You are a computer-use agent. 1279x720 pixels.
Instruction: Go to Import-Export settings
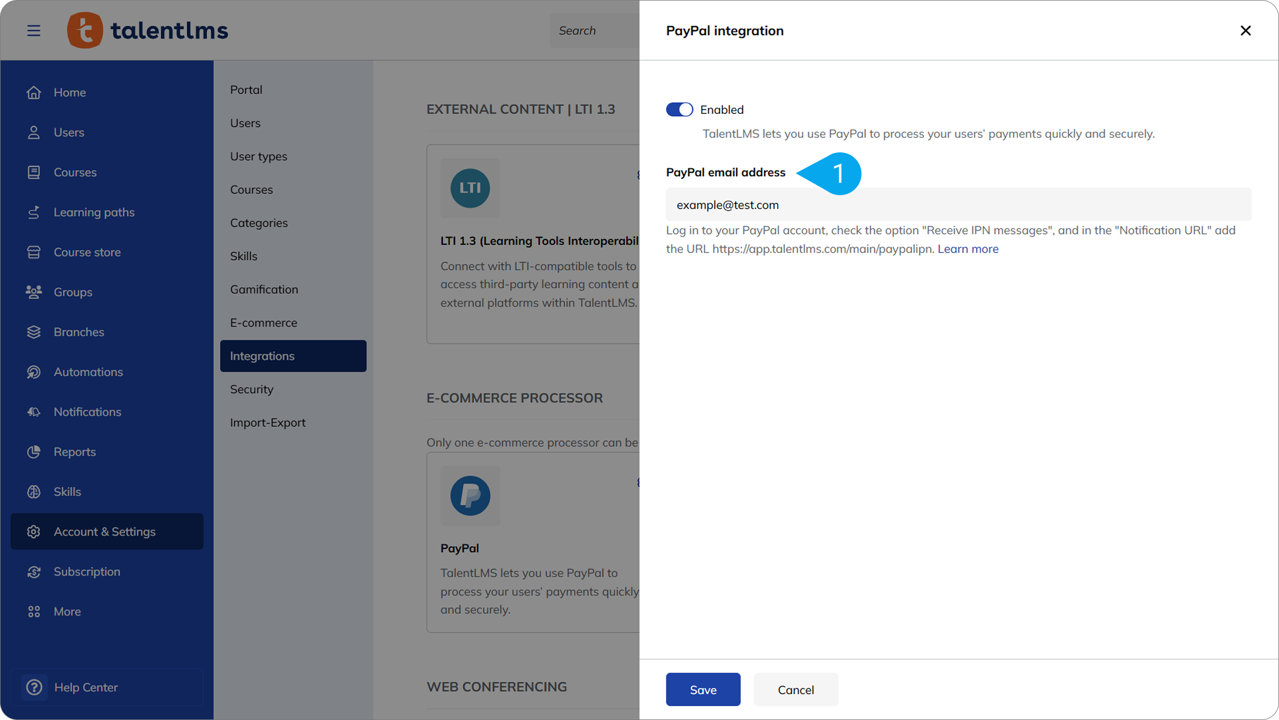tap(268, 423)
